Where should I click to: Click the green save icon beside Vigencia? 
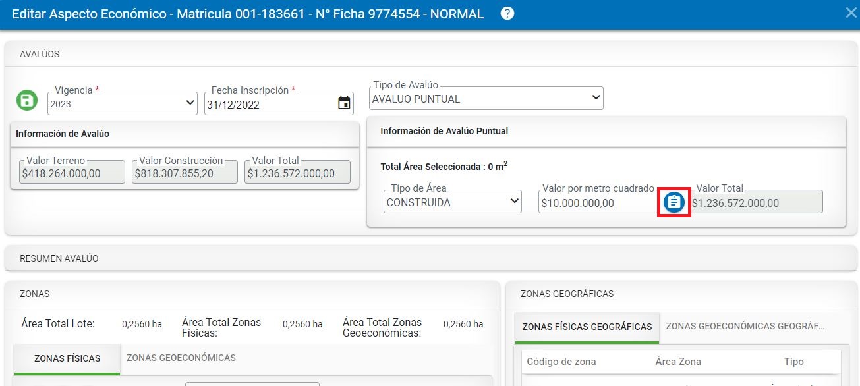click(x=27, y=101)
